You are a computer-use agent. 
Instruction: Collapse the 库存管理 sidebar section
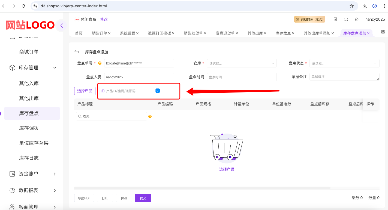(x=55, y=68)
